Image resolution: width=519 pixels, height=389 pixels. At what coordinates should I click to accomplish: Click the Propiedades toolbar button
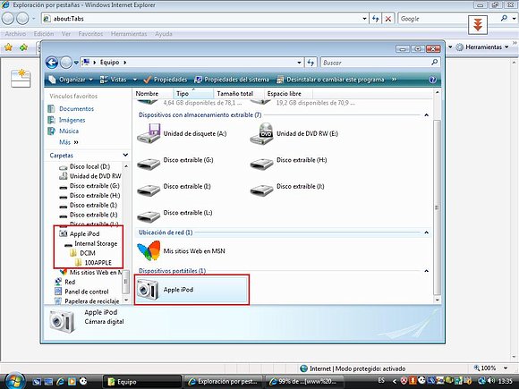166,80
